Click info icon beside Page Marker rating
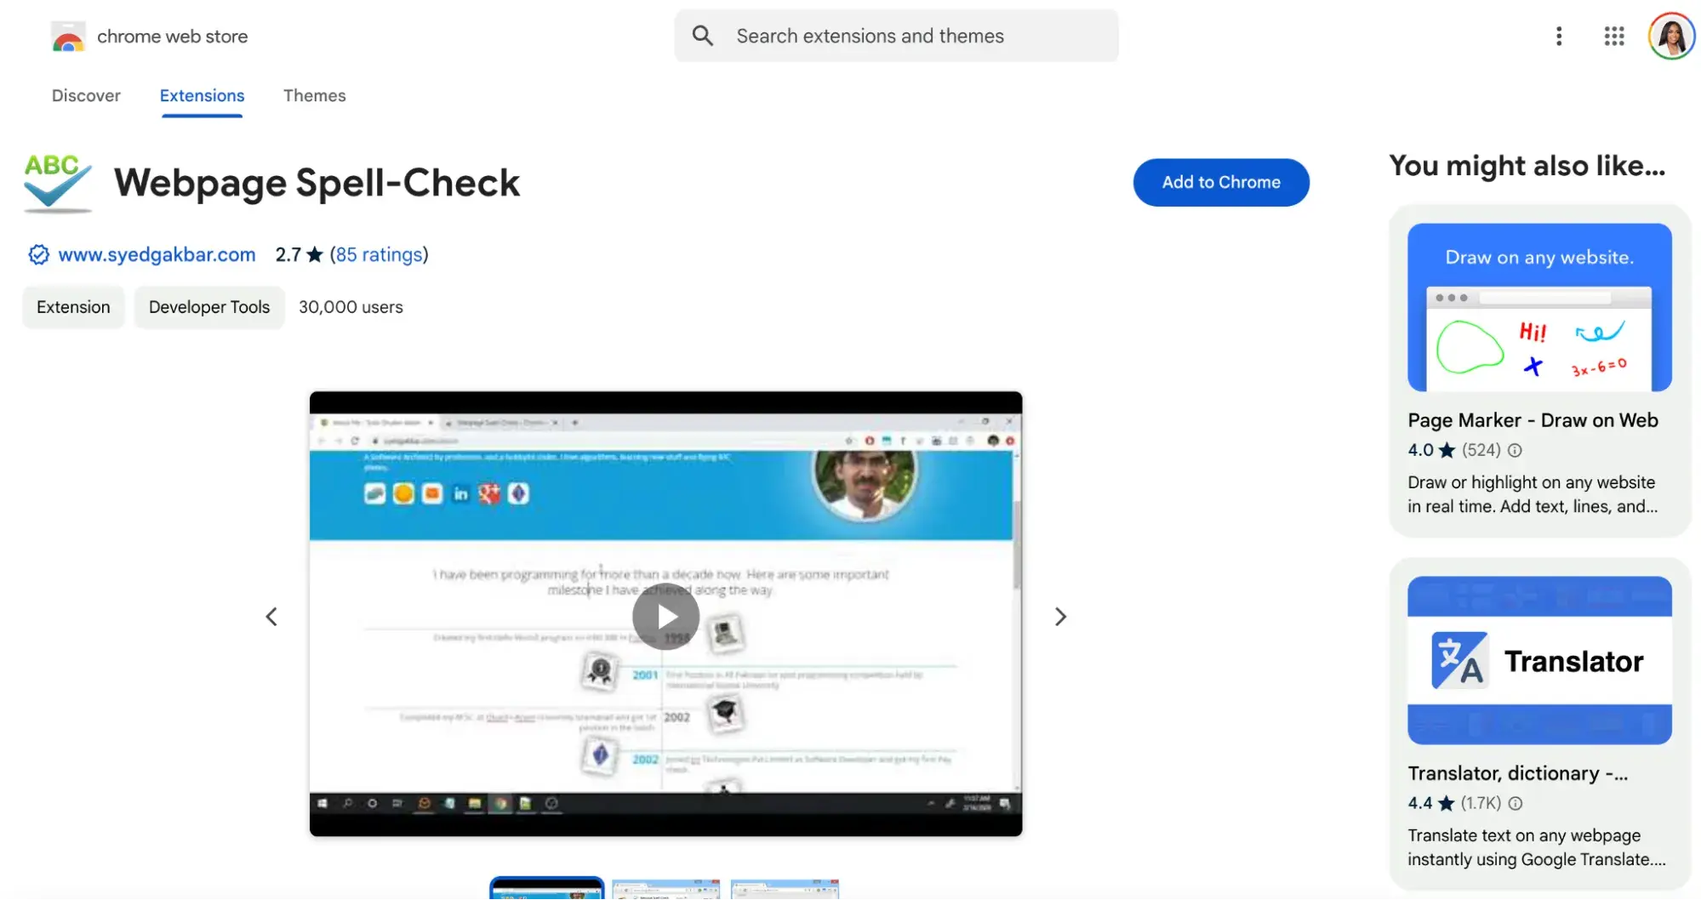Viewport: 1701px width, 900px height. [x=1515, y=450]
